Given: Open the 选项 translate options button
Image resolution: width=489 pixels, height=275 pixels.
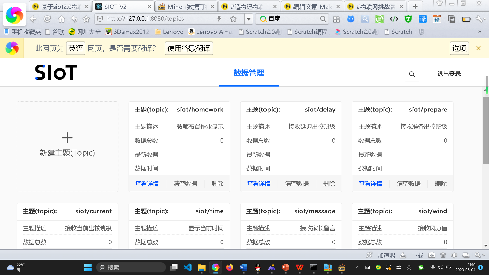Looking at the screenshot, I should 459,48.
